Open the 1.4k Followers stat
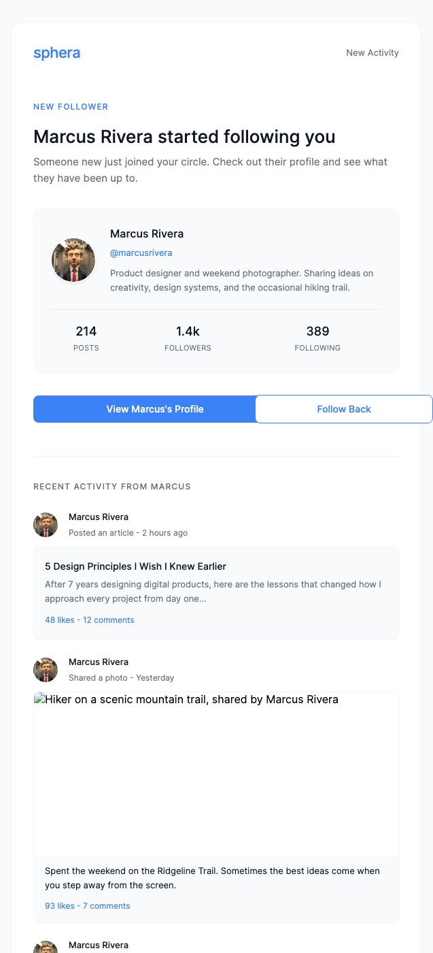This screenshot has height=953, width=433. click(x=188, y=338)
